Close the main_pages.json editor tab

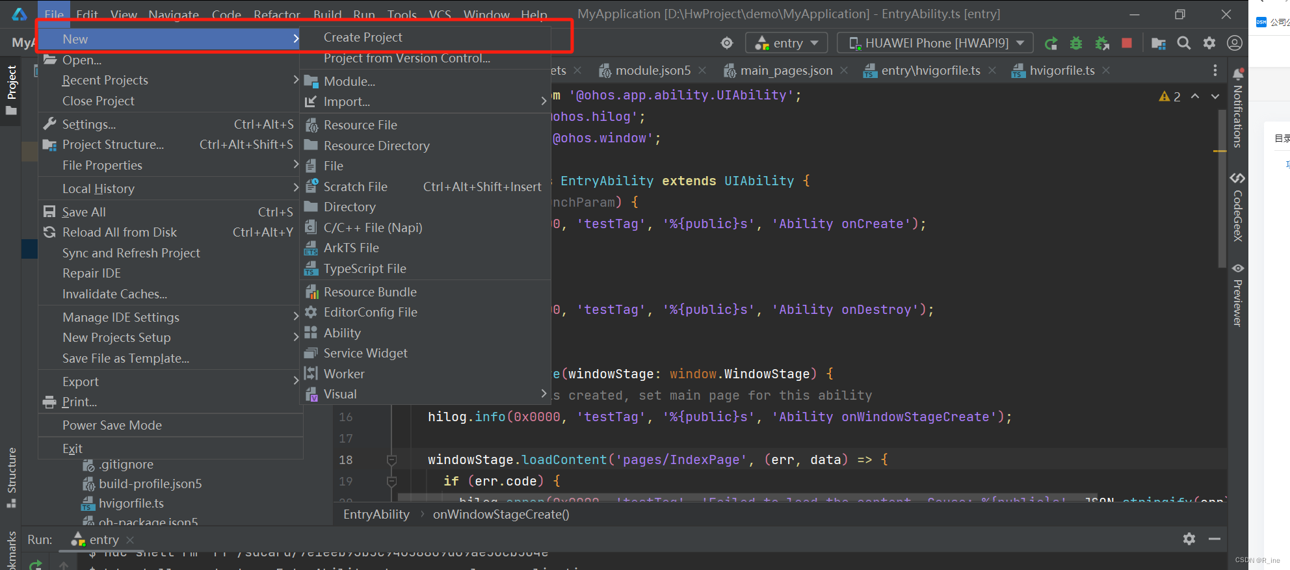[844, 70]
